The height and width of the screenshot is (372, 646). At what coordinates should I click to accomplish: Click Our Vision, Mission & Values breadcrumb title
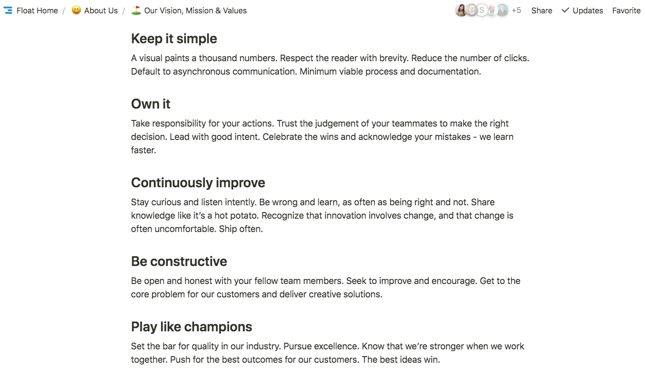195,10
